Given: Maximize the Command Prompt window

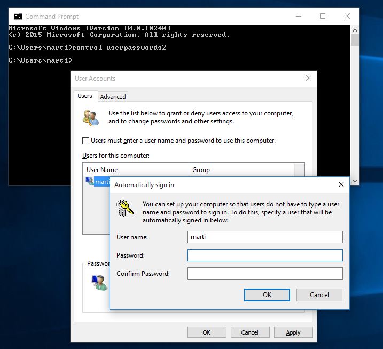Looking at the screenshot, I should (x=323, y=17).
